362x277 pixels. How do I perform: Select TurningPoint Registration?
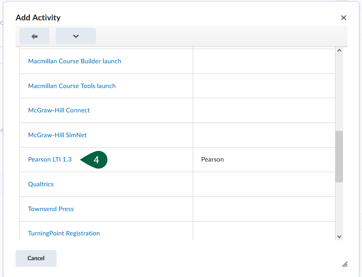pyautogui.click(x=63, y=233)
